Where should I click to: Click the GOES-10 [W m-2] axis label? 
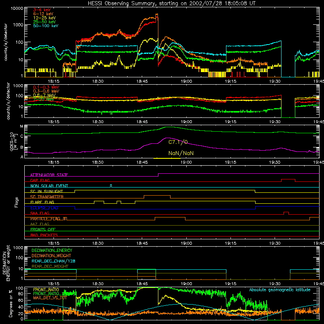pos(13,141)
